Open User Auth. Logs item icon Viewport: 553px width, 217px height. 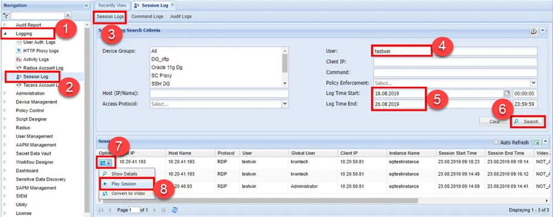19,42
